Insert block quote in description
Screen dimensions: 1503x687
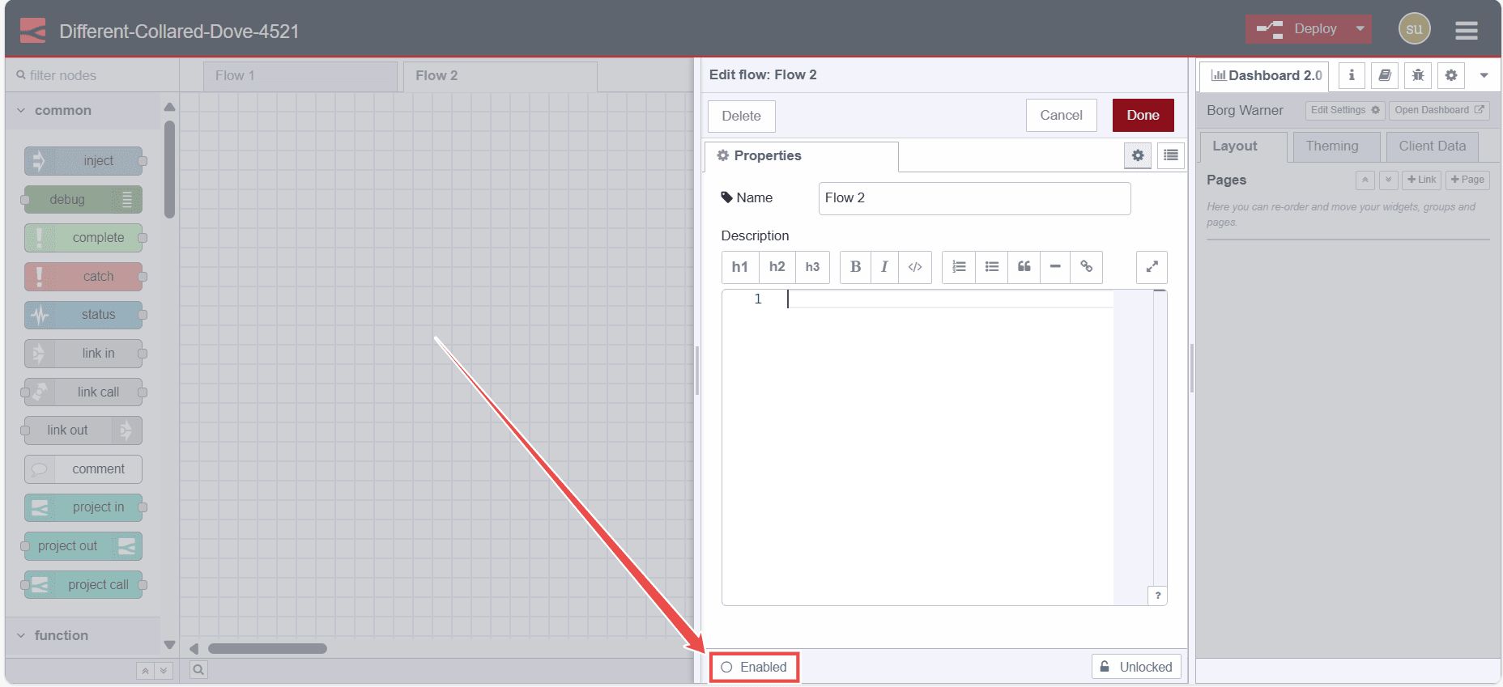pos(1024,267)
